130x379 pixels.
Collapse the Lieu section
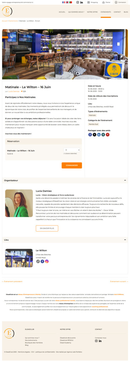(x=125, y=240)
